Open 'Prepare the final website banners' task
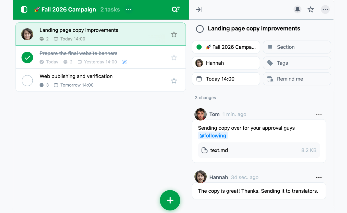347x213 pixels. (101, 57)
